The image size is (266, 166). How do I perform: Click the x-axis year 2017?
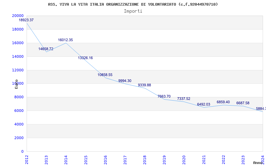tap(125, 160)
